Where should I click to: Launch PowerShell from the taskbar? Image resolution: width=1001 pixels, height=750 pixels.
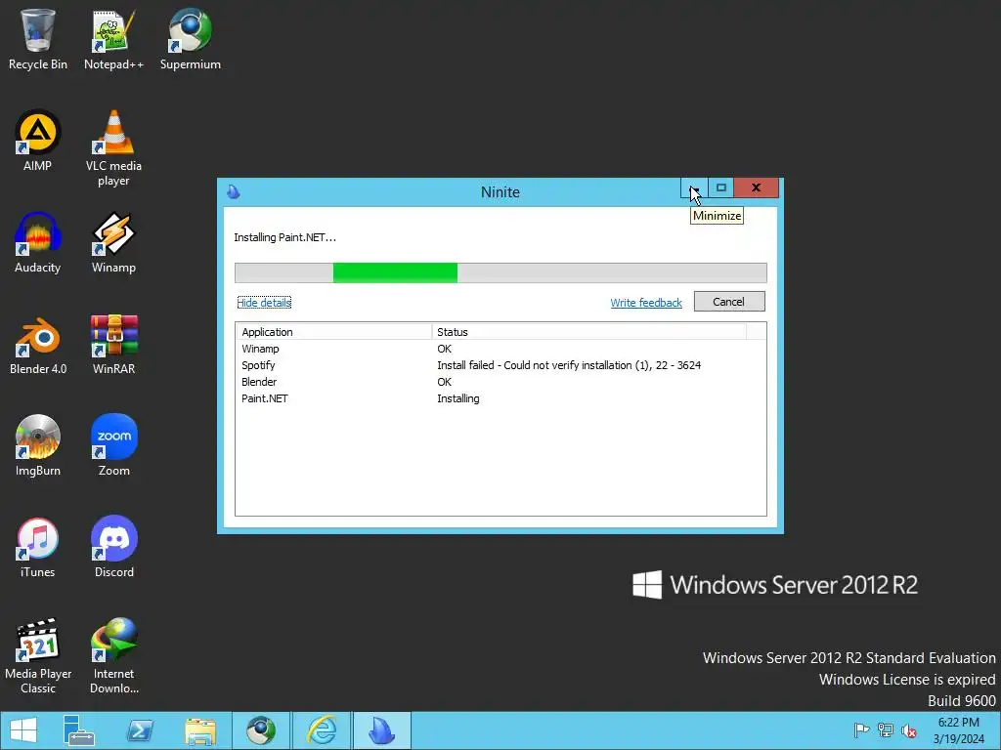(x=140, y=730)
